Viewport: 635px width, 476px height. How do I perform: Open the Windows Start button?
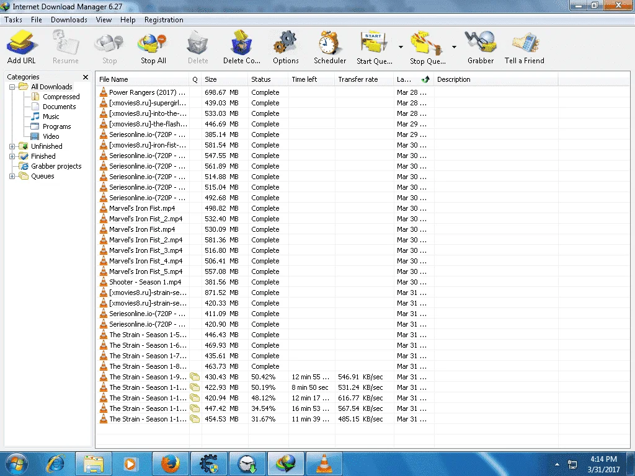(17, 464)
